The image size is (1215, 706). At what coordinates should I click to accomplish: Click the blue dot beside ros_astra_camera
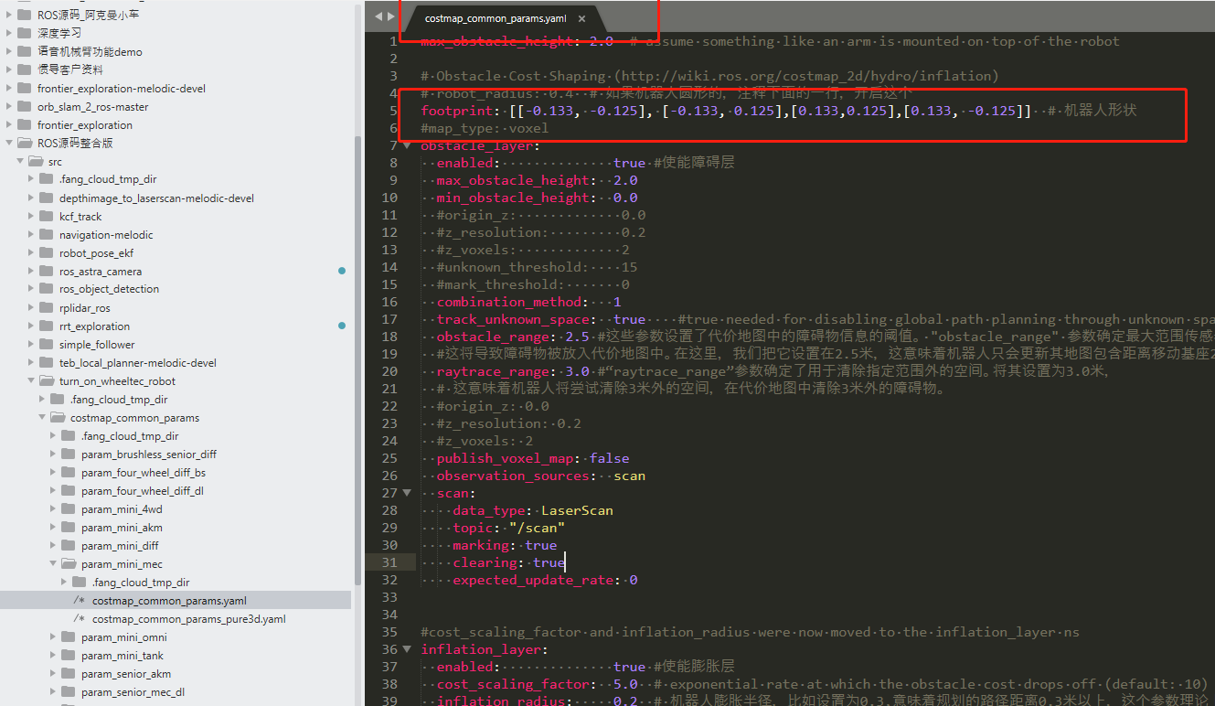click(342, 272)
